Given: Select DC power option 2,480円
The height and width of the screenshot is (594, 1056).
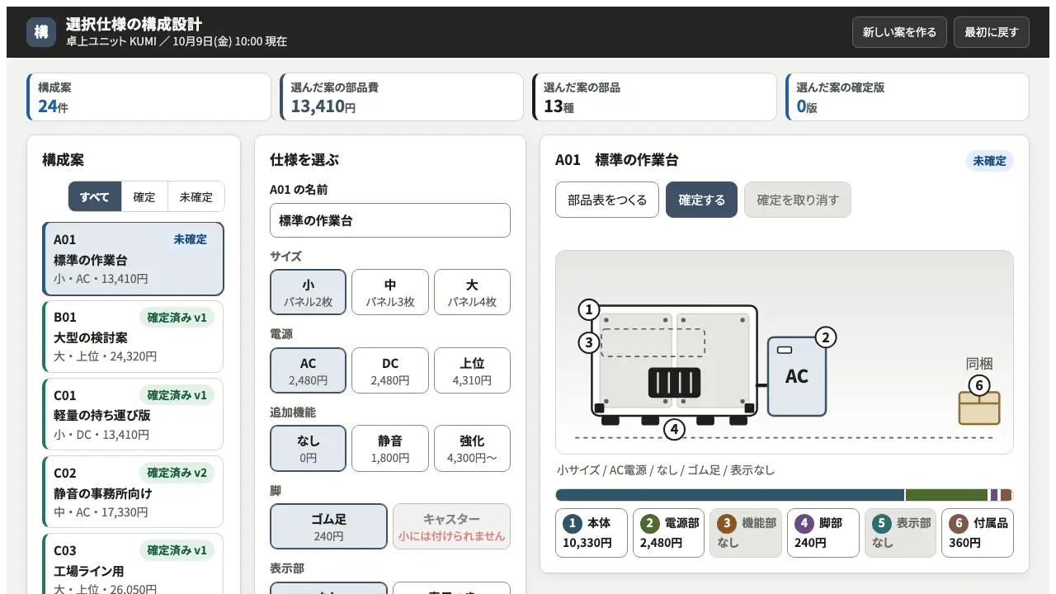Looking at the screenshot, I should coord(390,370).
